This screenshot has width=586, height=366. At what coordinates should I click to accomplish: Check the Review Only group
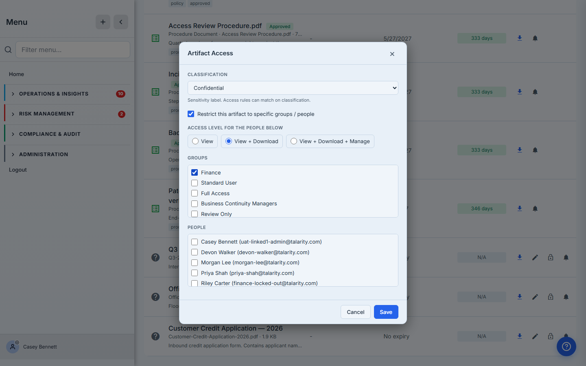click(x=195, y=214)
